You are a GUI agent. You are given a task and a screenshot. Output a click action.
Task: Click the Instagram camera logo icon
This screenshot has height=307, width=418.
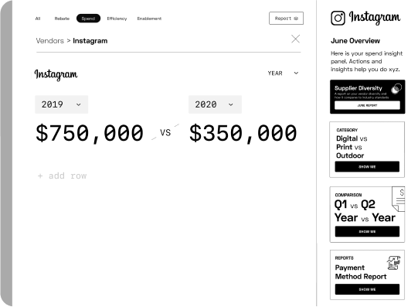tap(338, 18)
